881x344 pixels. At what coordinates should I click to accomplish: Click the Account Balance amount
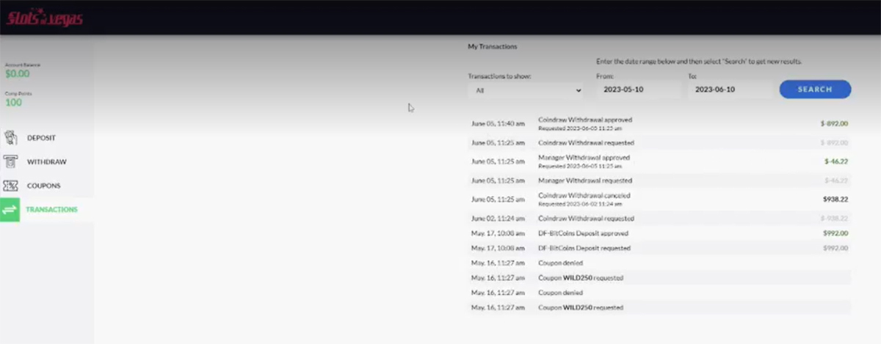(x=18, y=73)
